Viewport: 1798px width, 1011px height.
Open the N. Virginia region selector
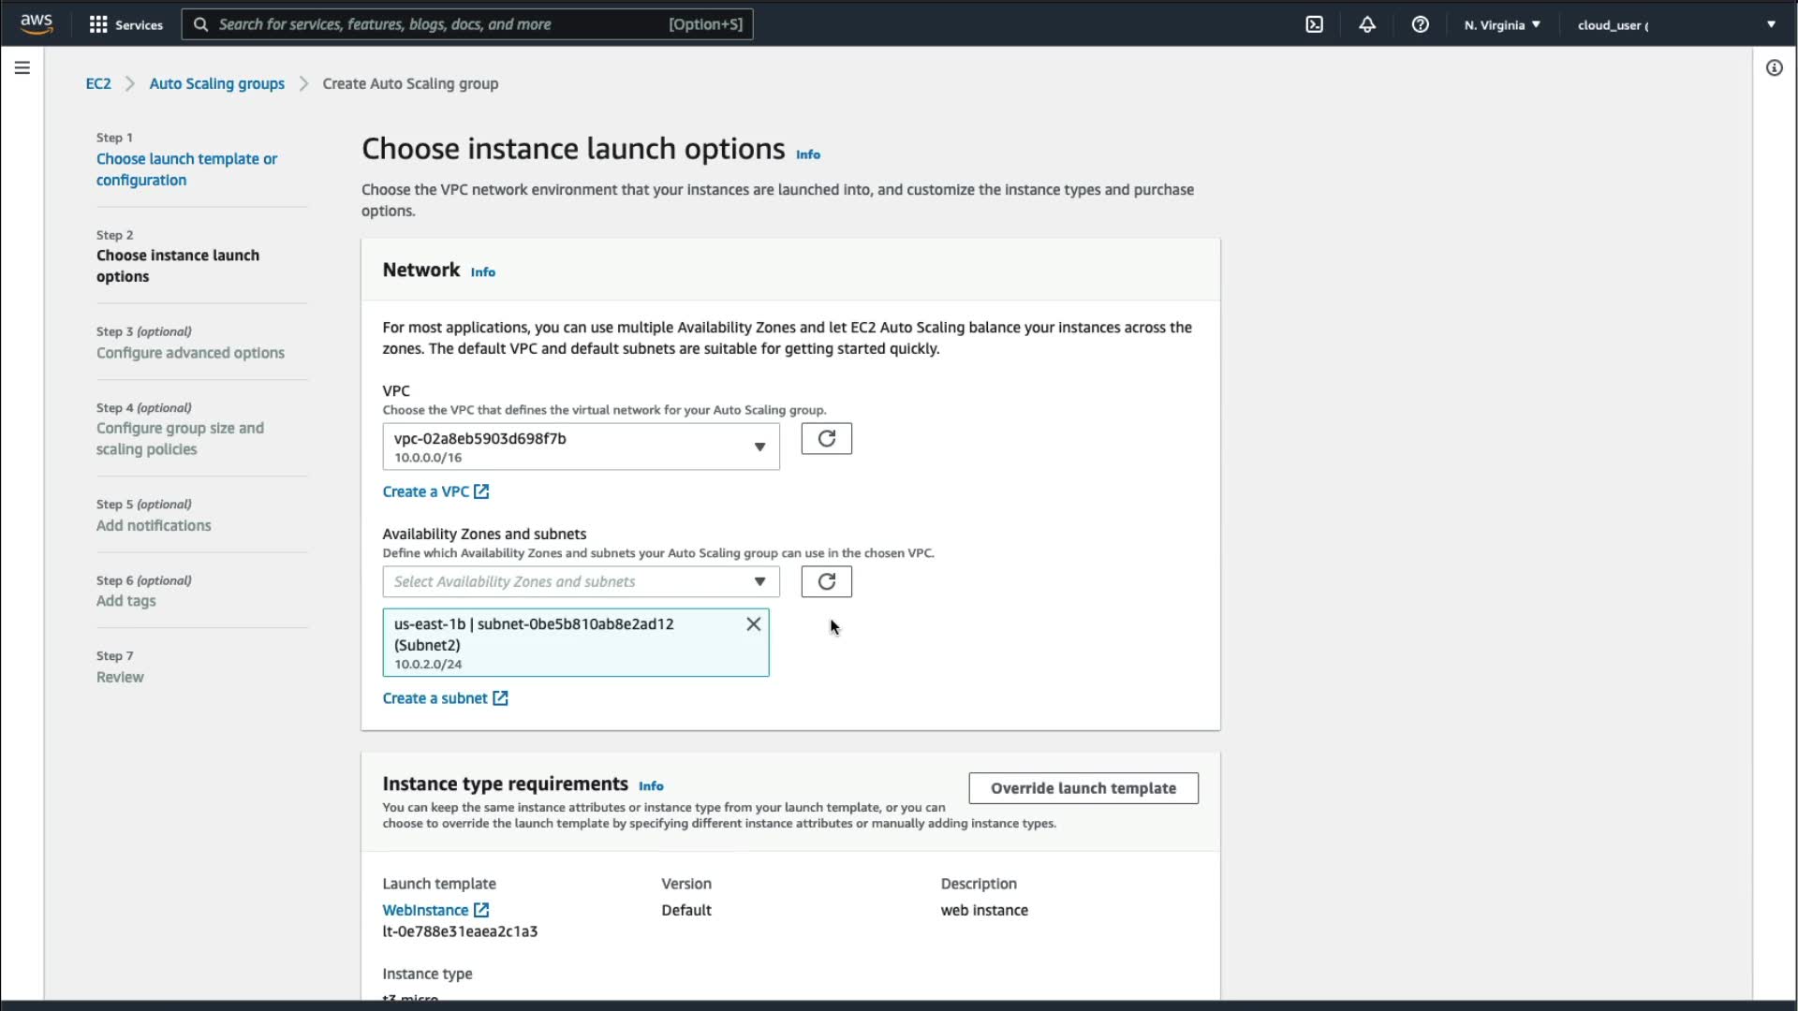pyautogui.click(x=1501, y=25)
